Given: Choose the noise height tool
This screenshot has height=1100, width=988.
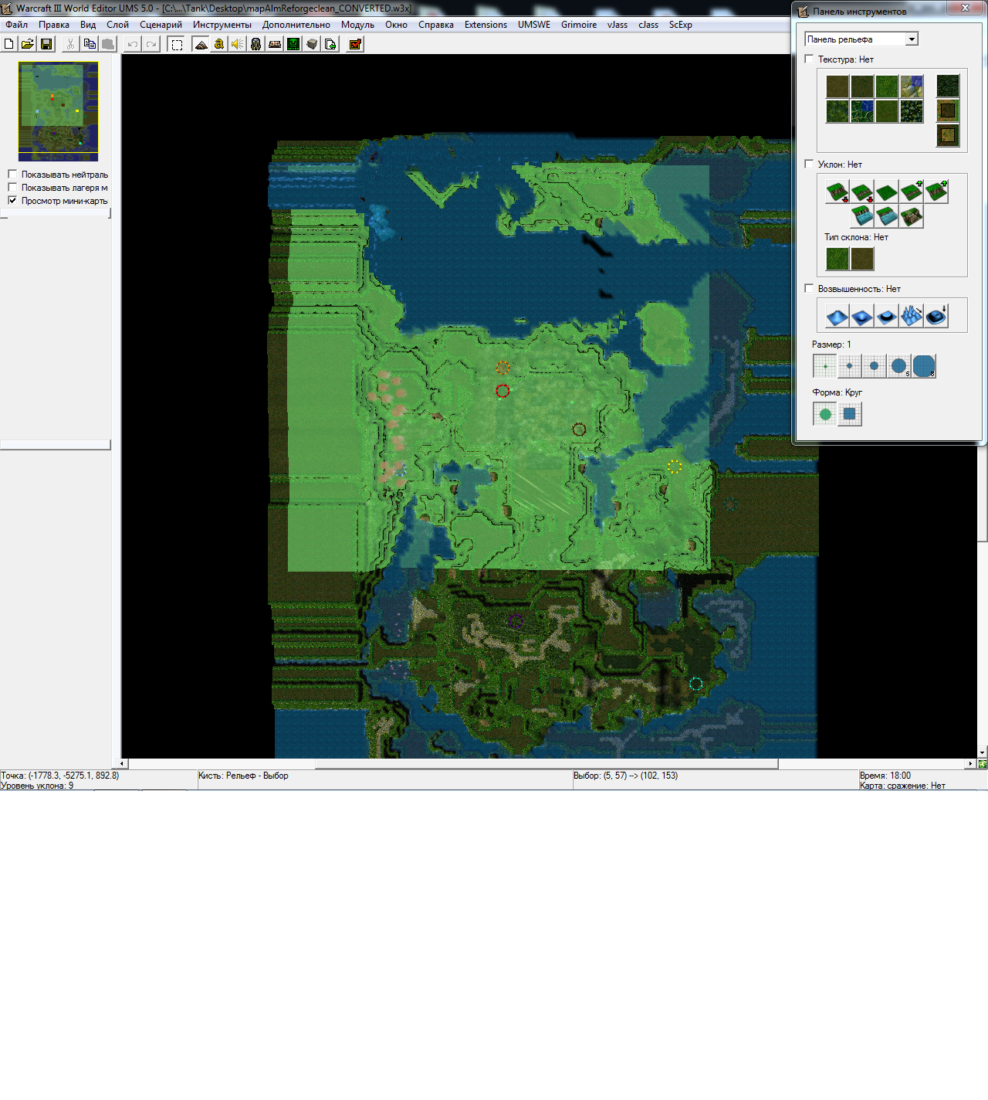Looking at the screenshot, I should coord(912,315).
